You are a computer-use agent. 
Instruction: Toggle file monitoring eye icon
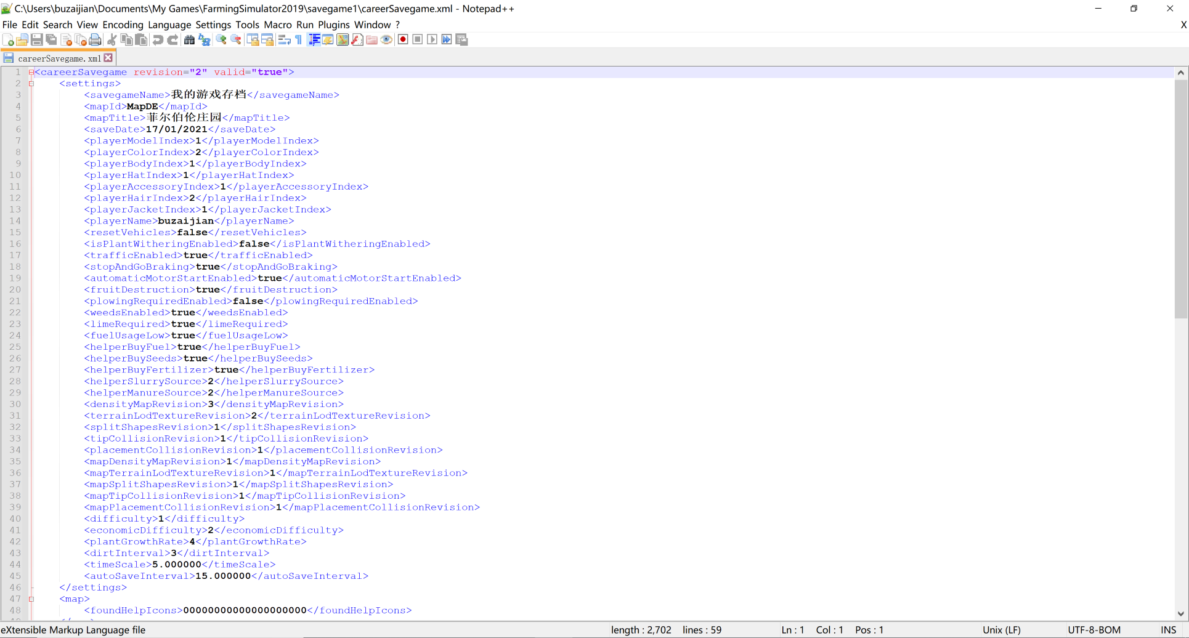[x=387, y=40]
